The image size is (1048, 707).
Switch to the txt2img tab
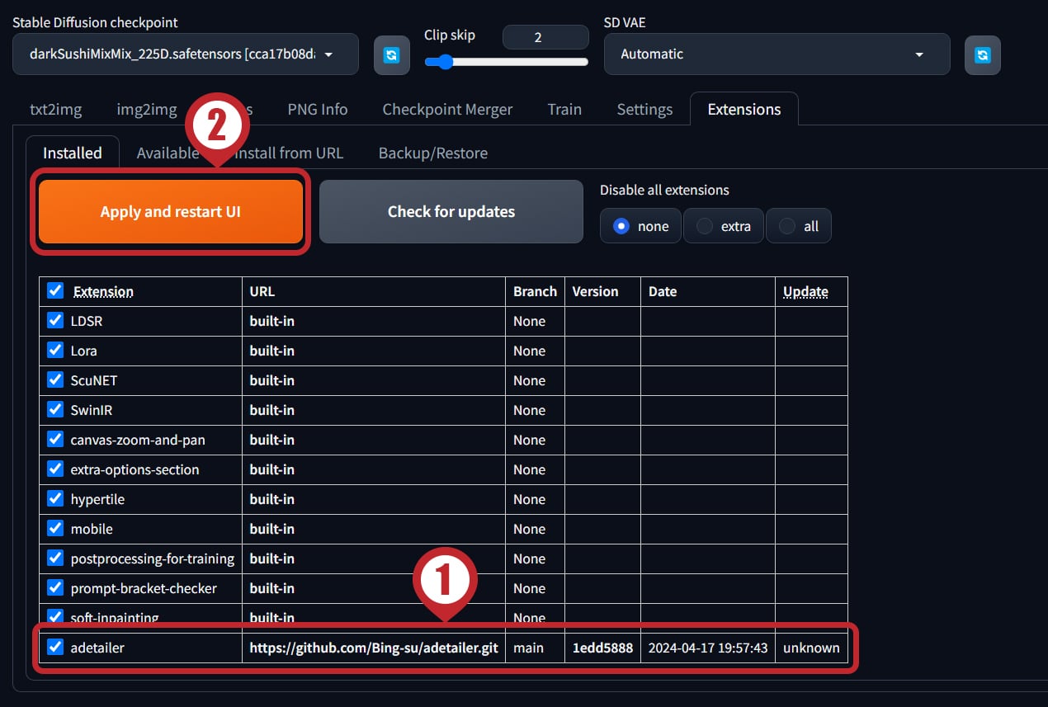(x=56, y=109)
